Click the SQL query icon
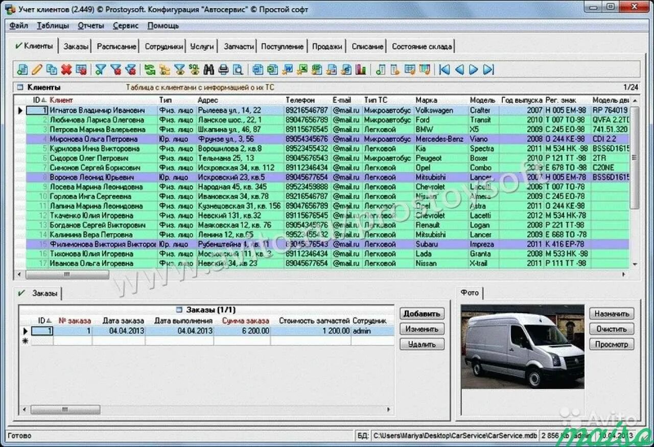The width and height of the screenshot is (654, 447). click(194, 69)
